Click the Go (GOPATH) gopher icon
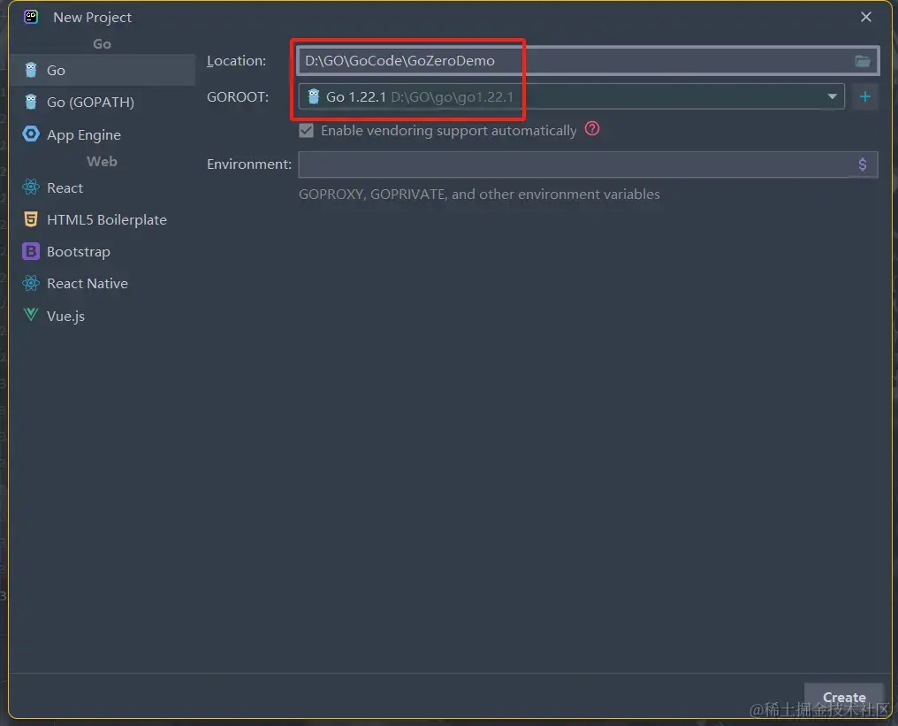The width and height of the screenshot is (898, 726). pos(31,102)
